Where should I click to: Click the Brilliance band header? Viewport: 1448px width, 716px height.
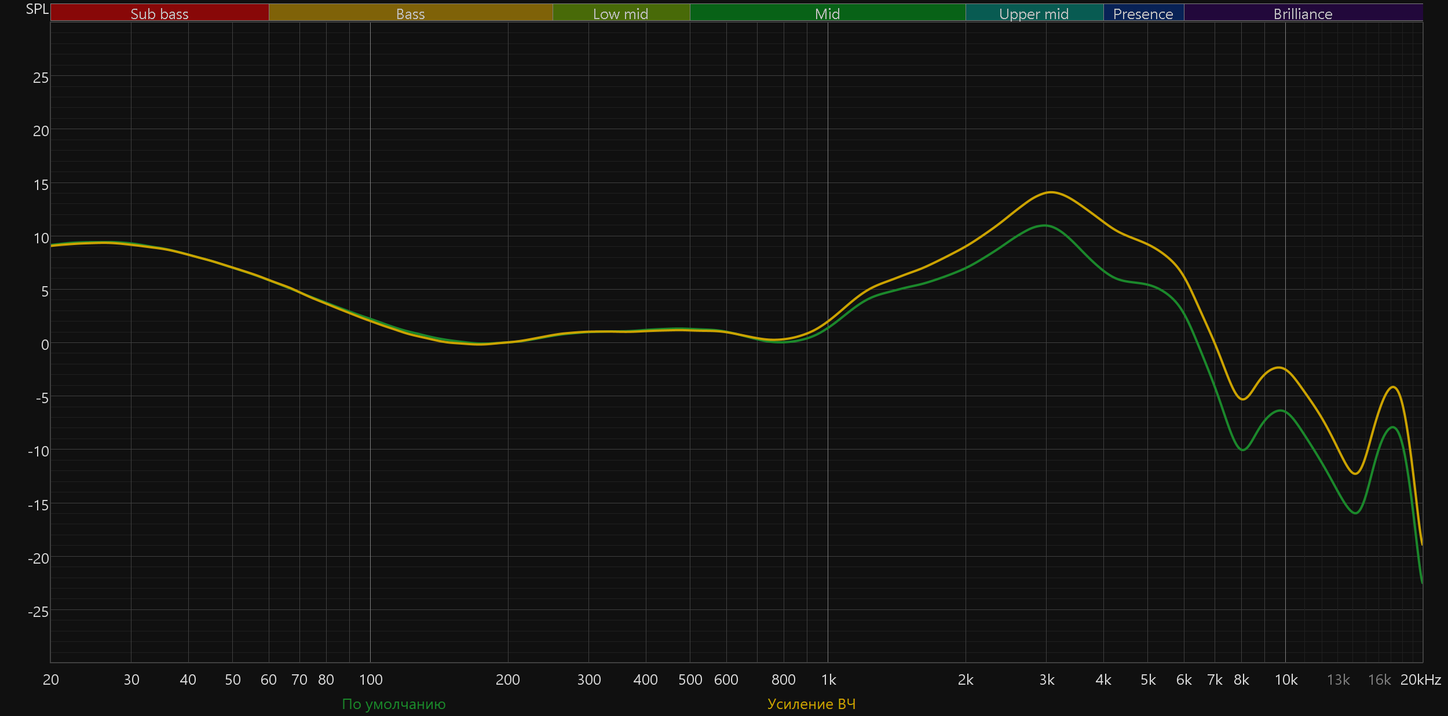point(1303,13)
